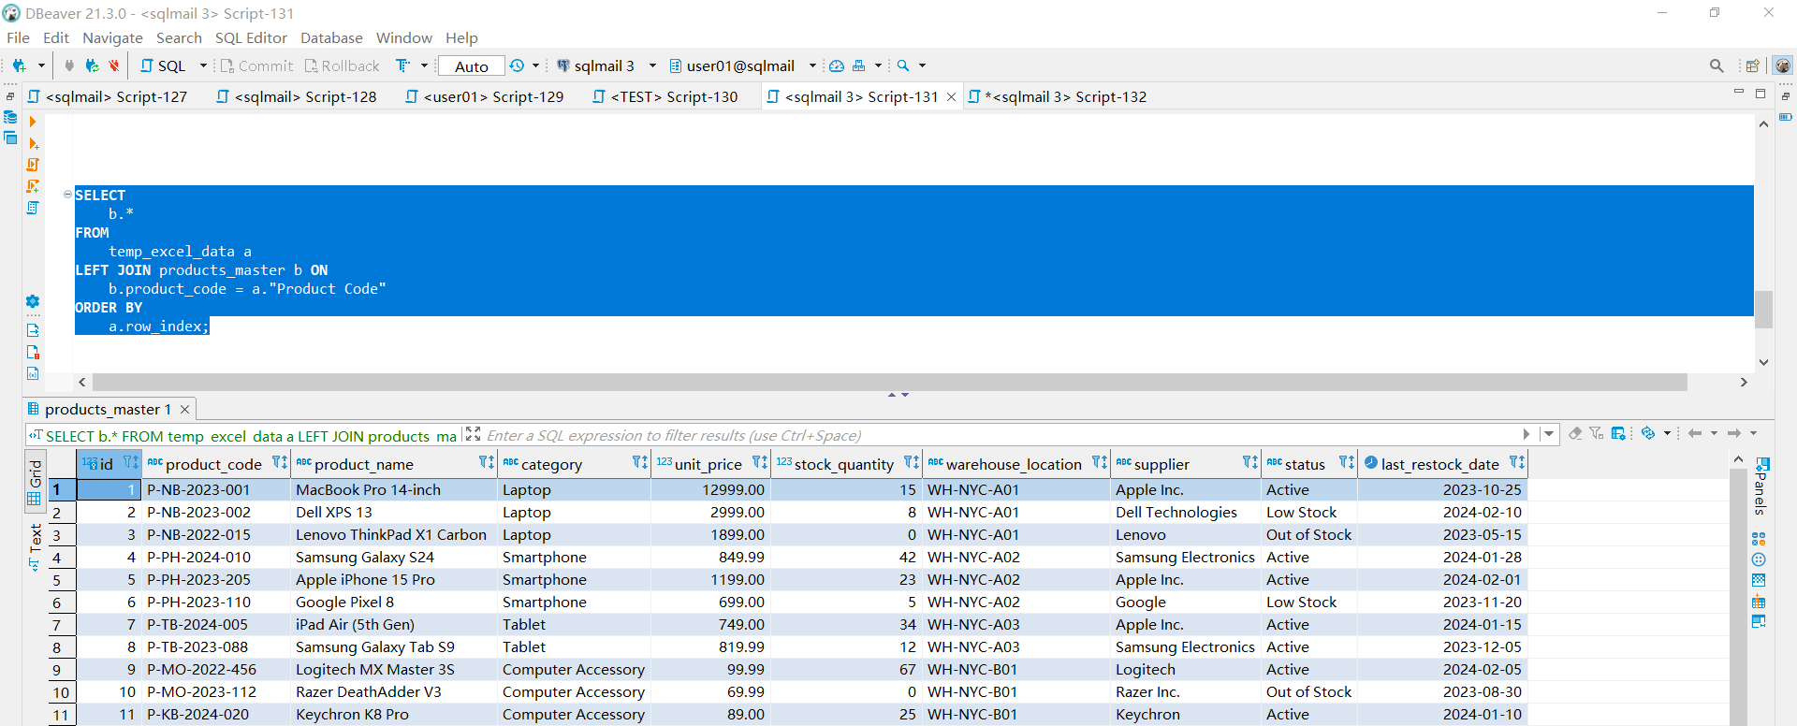Collapse the SELECT statement fold marker
The height and width of the screenshot is (726, 1797).
tap(67, 195)
